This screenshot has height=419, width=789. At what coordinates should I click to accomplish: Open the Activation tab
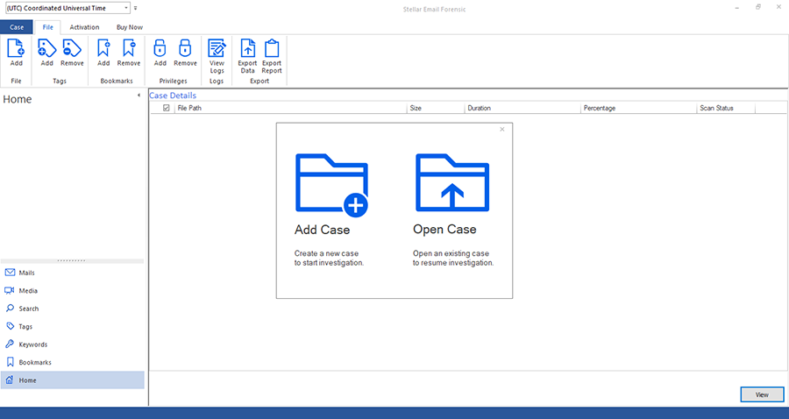(x=84, y=27)
